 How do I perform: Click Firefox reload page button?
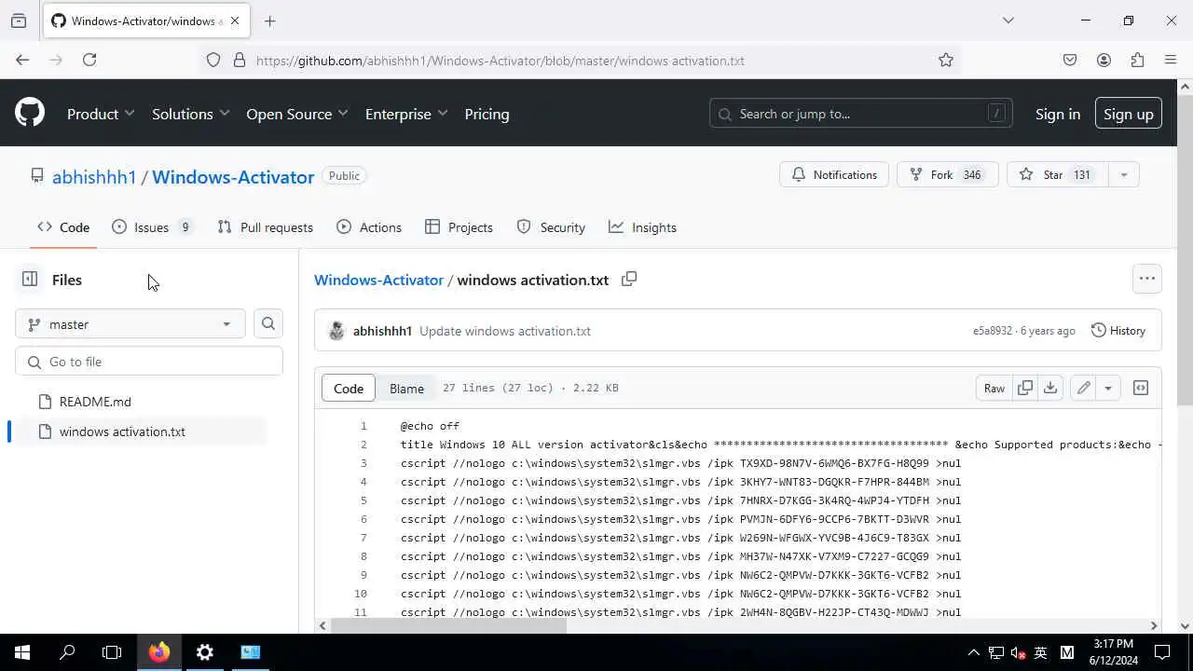point(89,60)
